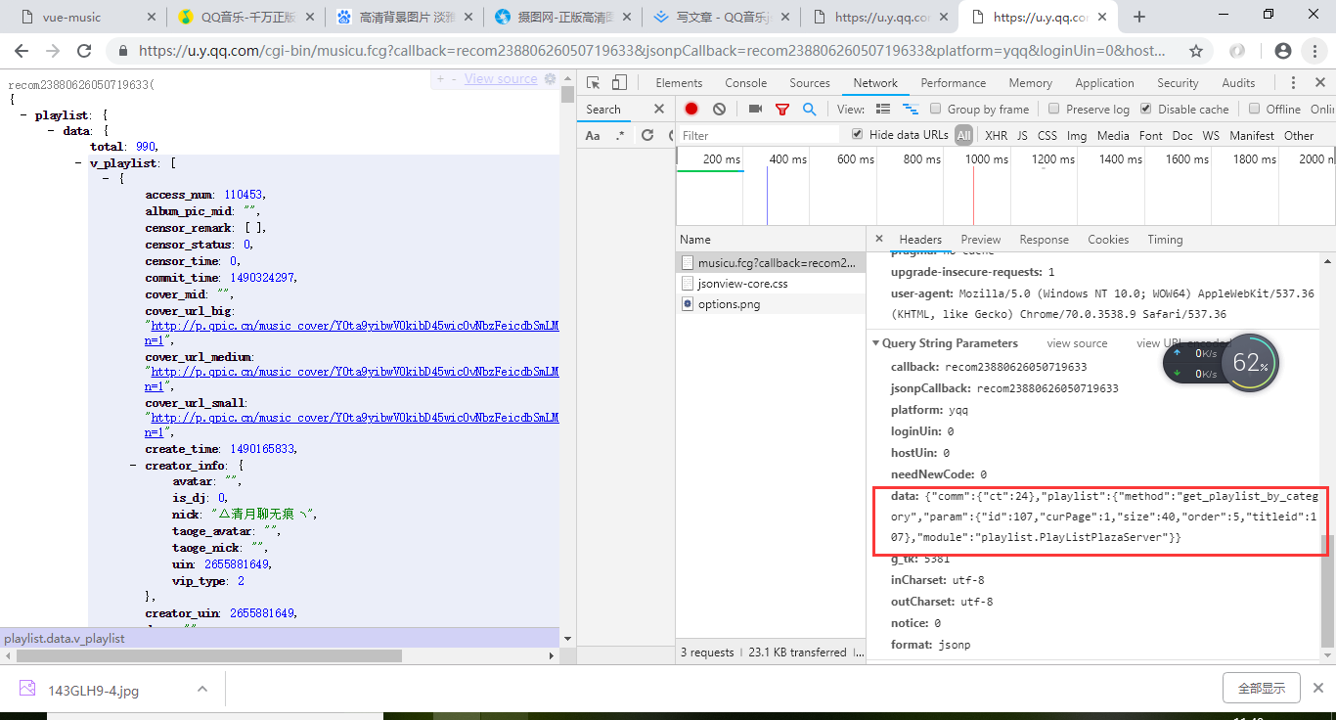Click the inspect element picker icon
The width and height of the screenshot is (1336, 720).
(594, 83)
